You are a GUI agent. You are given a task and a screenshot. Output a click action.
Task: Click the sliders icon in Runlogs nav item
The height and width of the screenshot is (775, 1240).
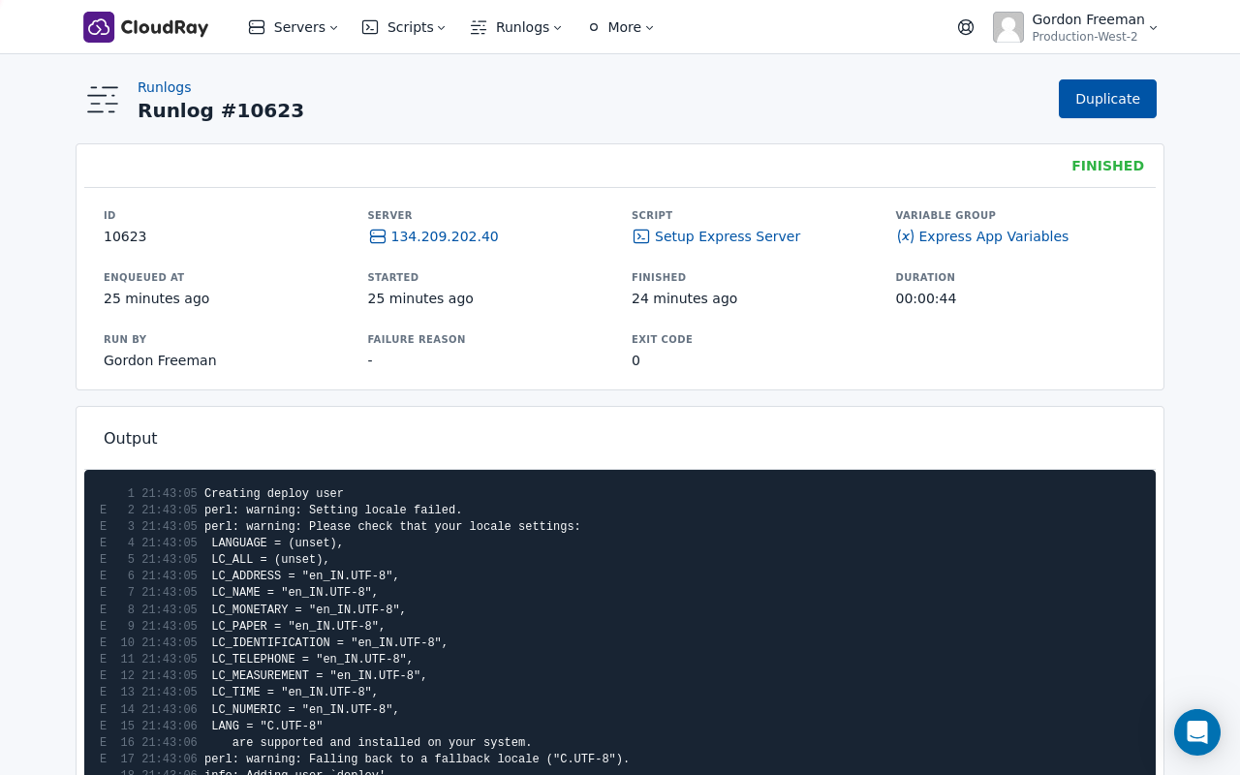(x=477, y=27)
